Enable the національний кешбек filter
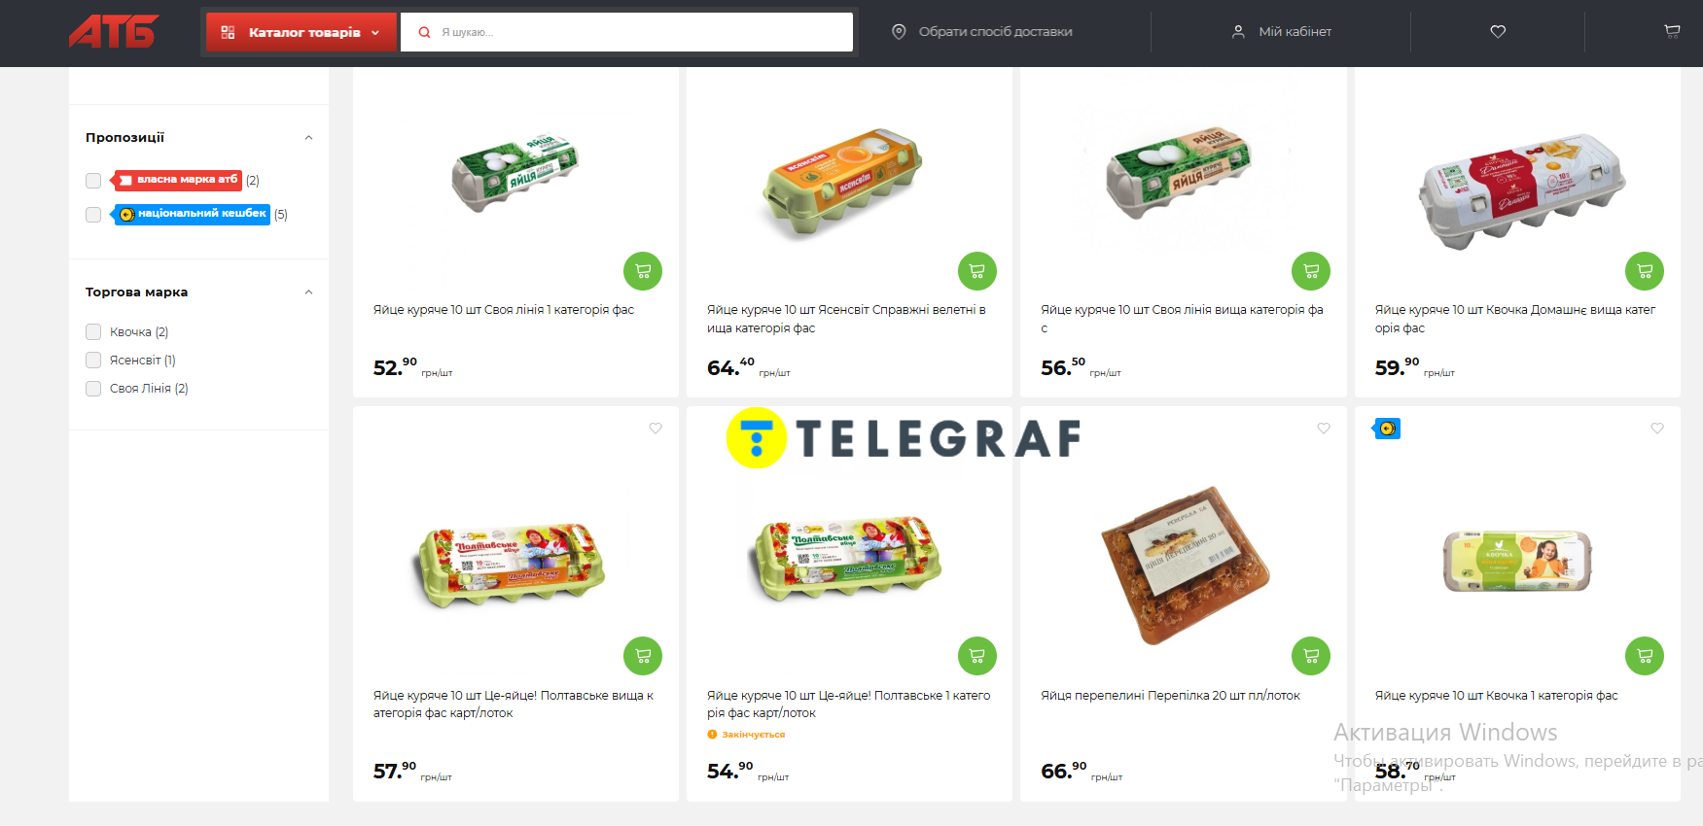Viewport: 1703px width, 826px height. [93, 215]
